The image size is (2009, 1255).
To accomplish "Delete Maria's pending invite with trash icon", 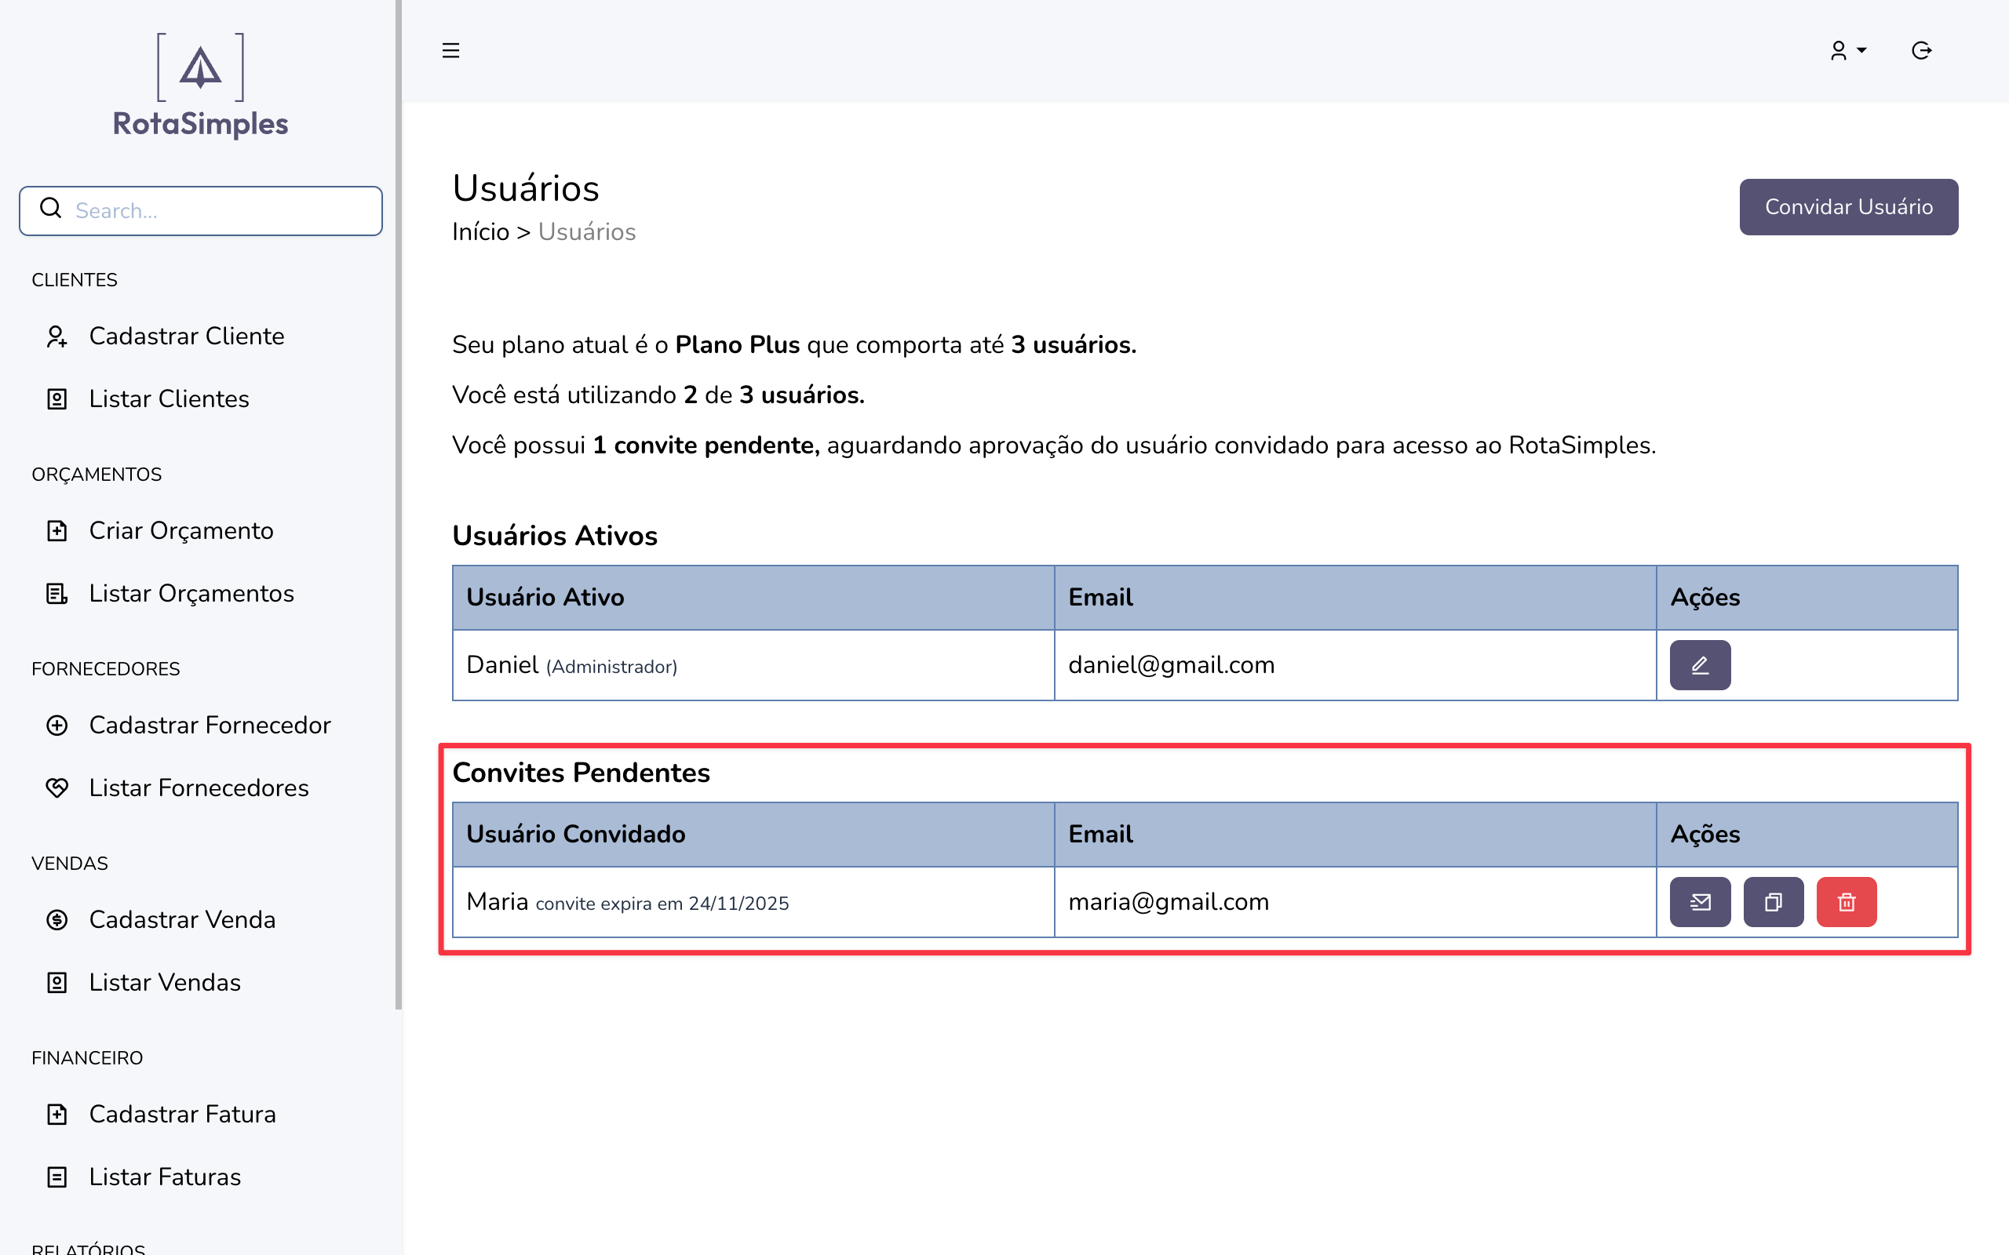I will coord(1846,901).
